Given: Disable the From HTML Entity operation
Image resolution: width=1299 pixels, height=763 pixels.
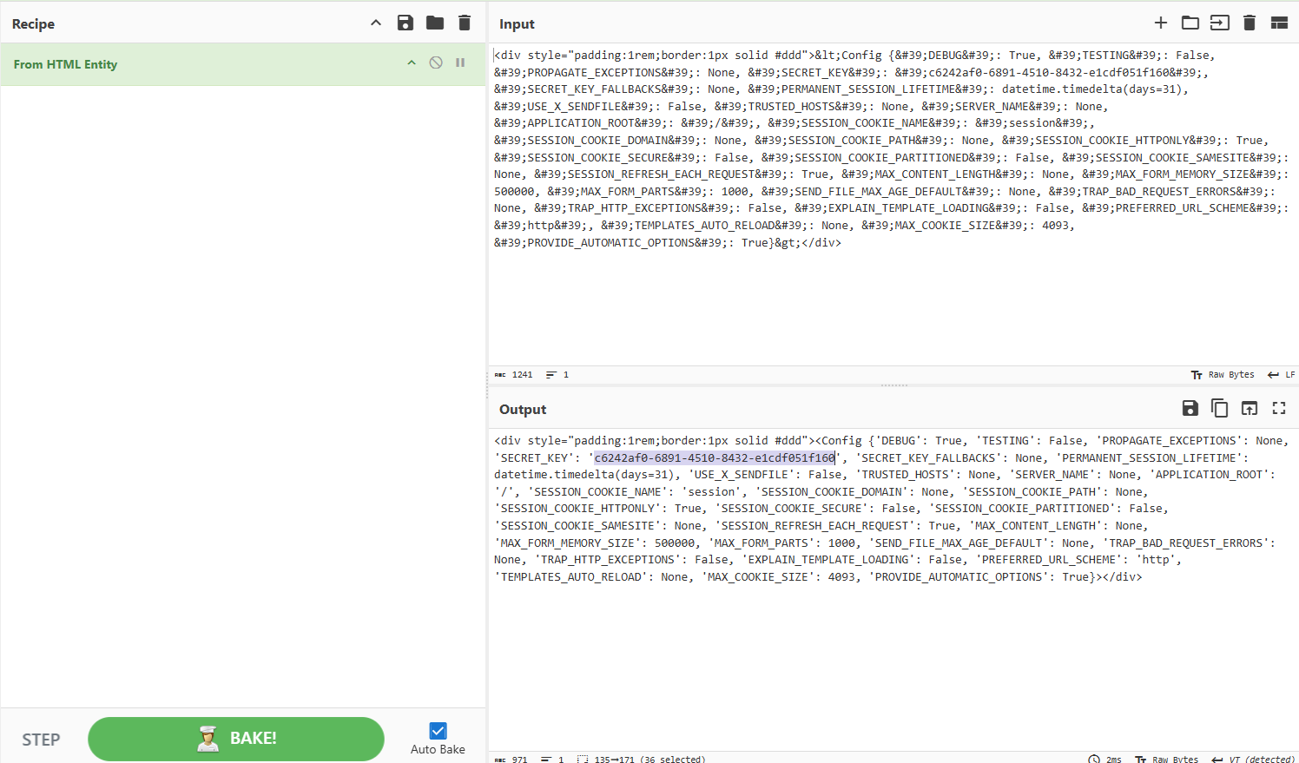Looking at the screenshot, I should click(436, 63).
